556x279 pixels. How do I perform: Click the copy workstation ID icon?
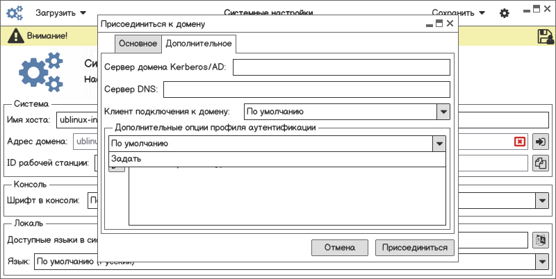pos(540,163)
